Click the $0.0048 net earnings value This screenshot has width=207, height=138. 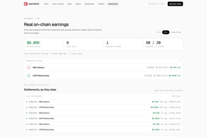point(175,76)
